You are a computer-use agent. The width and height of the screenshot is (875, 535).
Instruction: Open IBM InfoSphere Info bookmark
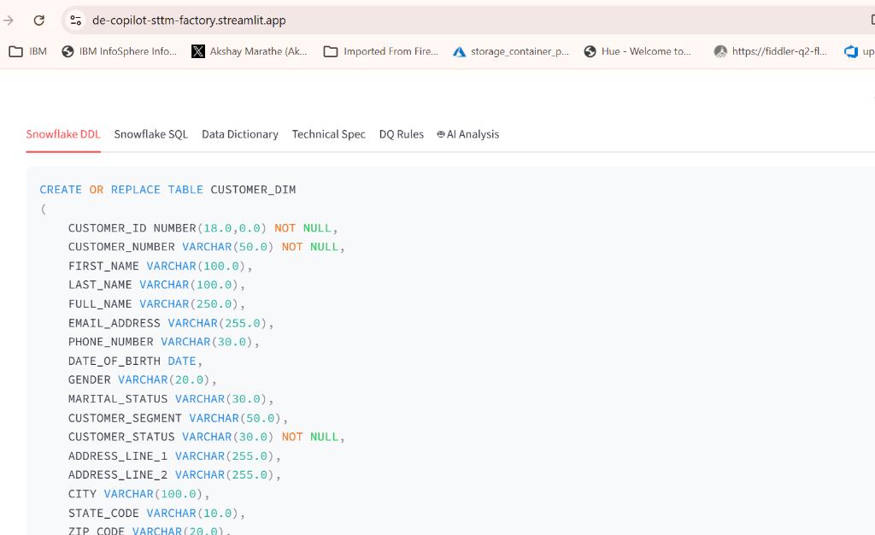pos(119,51)
